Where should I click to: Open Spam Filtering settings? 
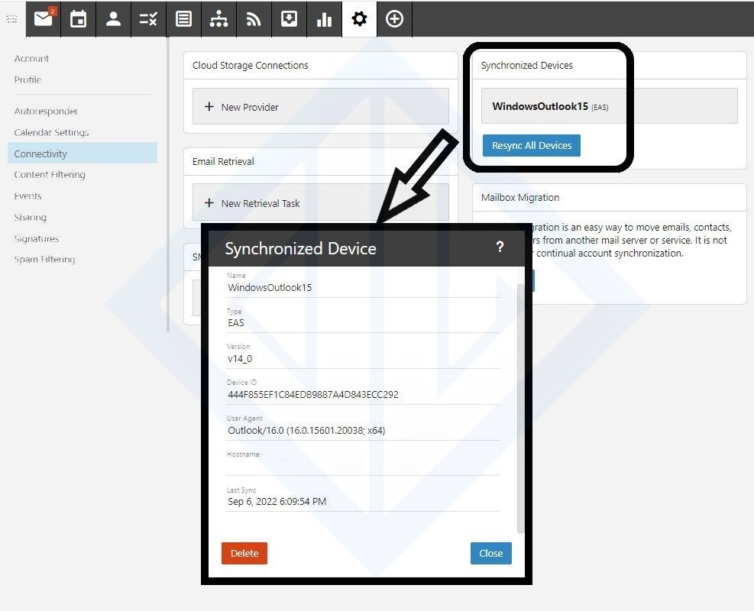point(45,260)
